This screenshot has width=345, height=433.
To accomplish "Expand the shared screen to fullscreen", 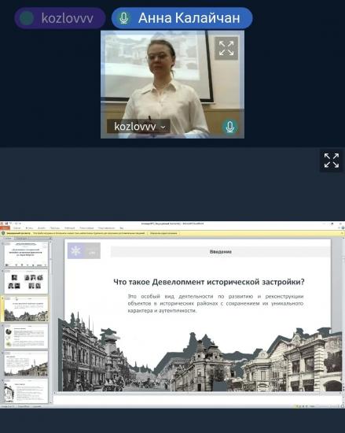I will (x=331, y=161).
